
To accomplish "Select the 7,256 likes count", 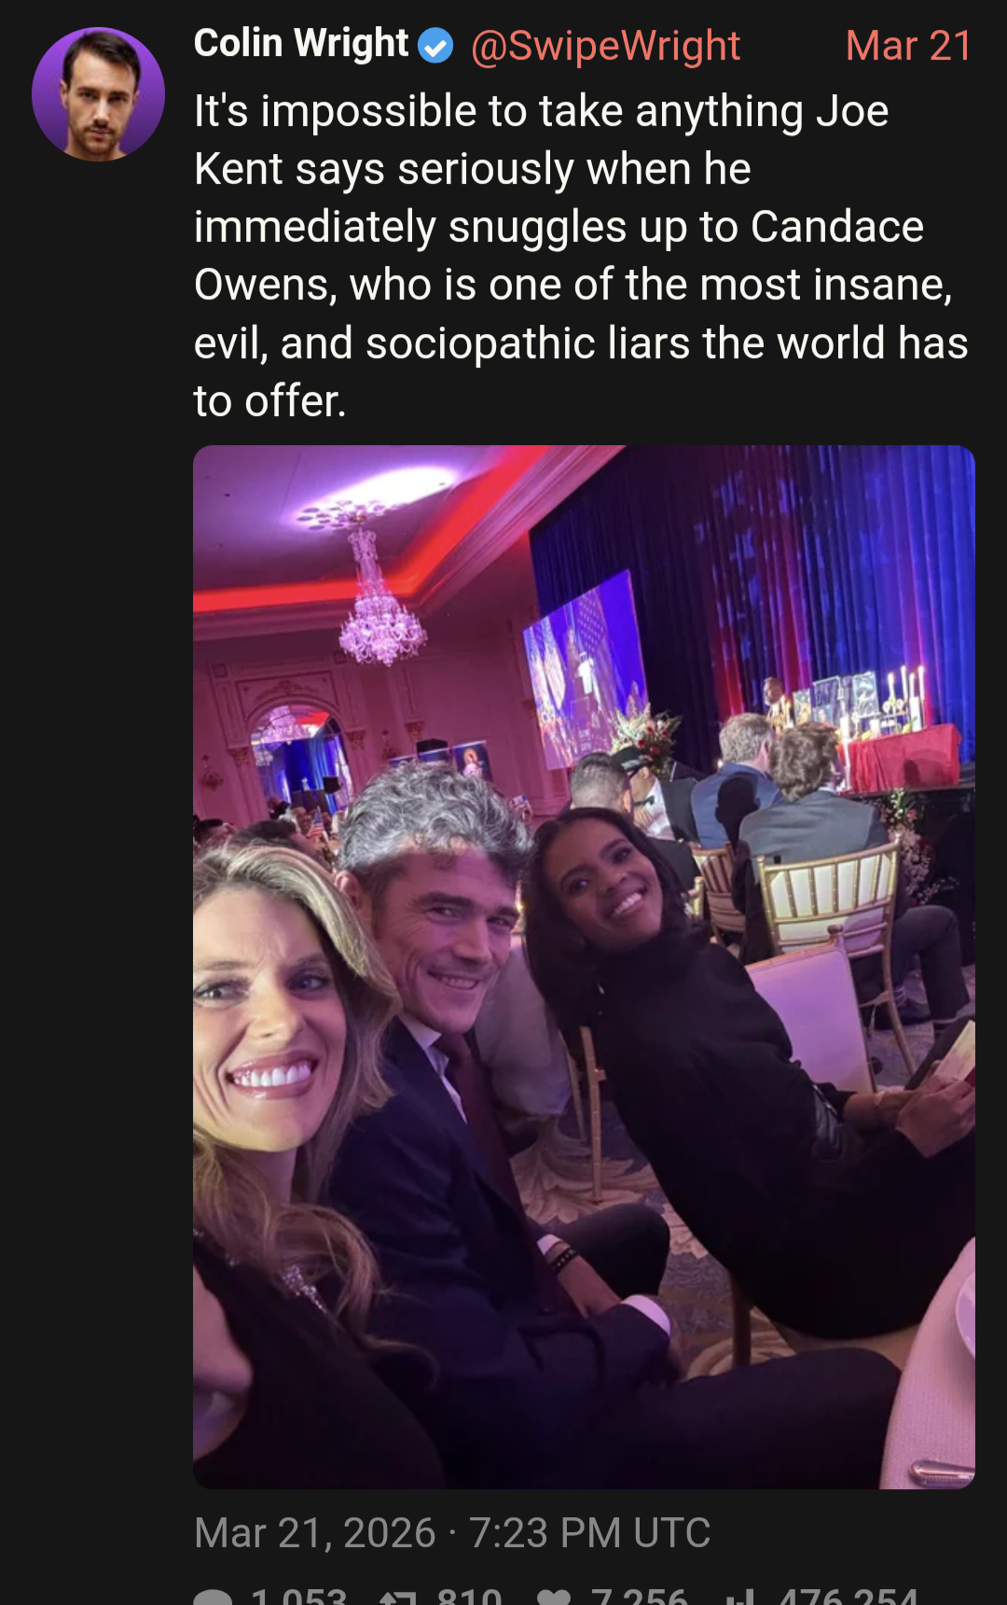I will tap(639, 1595).
